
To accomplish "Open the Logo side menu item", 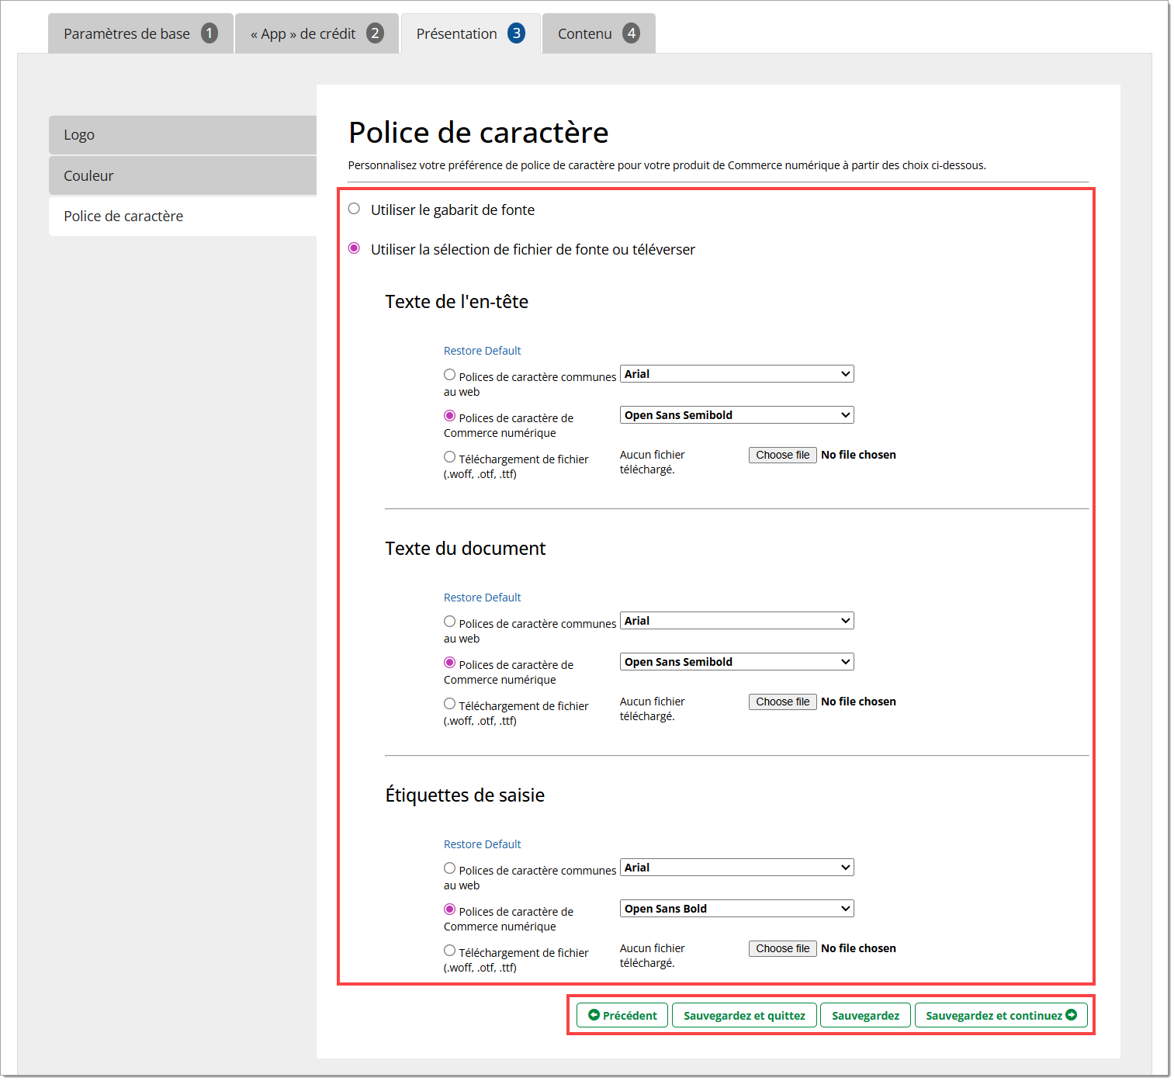I will pos(182,135).
